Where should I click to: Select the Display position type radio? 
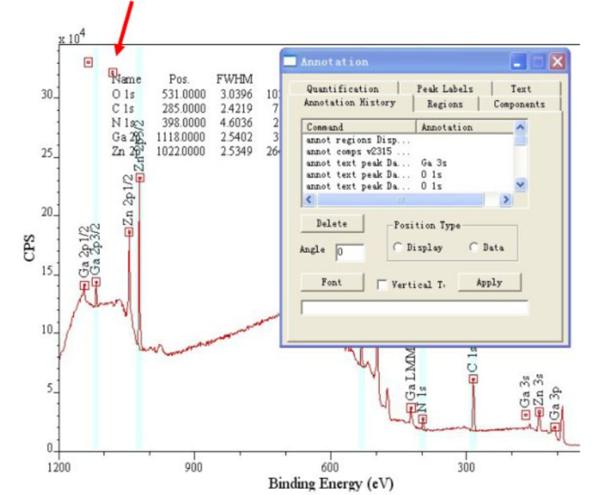coord(398,247)
